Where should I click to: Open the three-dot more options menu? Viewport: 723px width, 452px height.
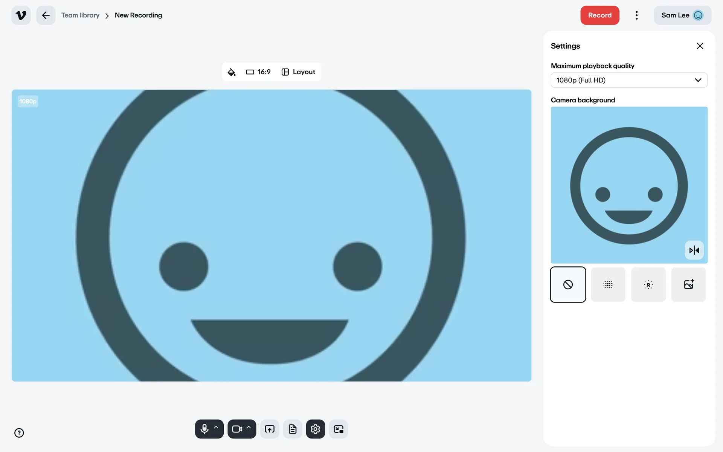pyautogui.click(x=636, y=15)
